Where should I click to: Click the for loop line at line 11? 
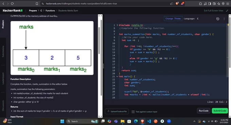pos(151,46)
